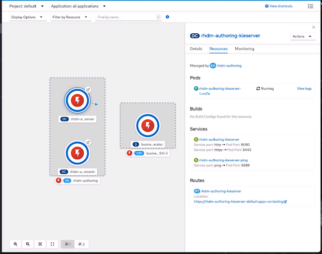Screen dimensions: 322x254
Task: Click the rhdm-a...server node label
Action: [78, 119]
